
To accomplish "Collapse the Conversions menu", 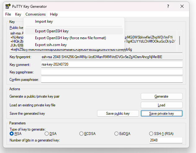I will 35,14.
